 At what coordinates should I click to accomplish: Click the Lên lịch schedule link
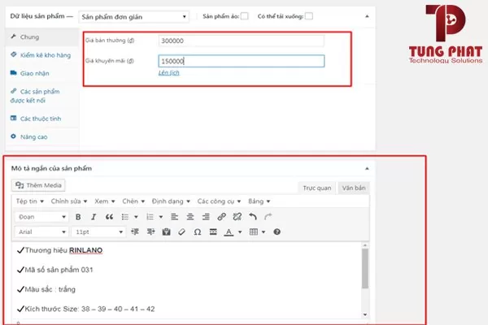coord(168,73)
